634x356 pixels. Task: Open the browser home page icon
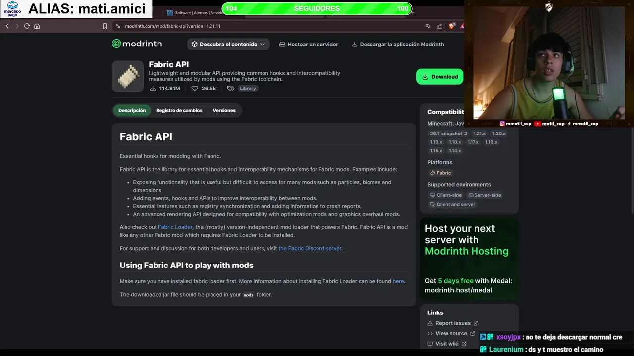click(x=37, y=26)
